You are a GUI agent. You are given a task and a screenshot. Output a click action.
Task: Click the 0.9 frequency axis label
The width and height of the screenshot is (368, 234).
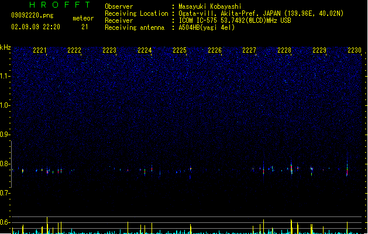(x=5, y=135)
